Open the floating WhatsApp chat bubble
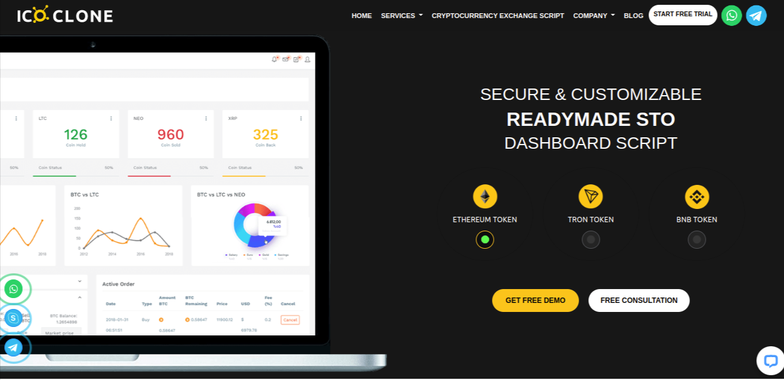 [13, 289]
